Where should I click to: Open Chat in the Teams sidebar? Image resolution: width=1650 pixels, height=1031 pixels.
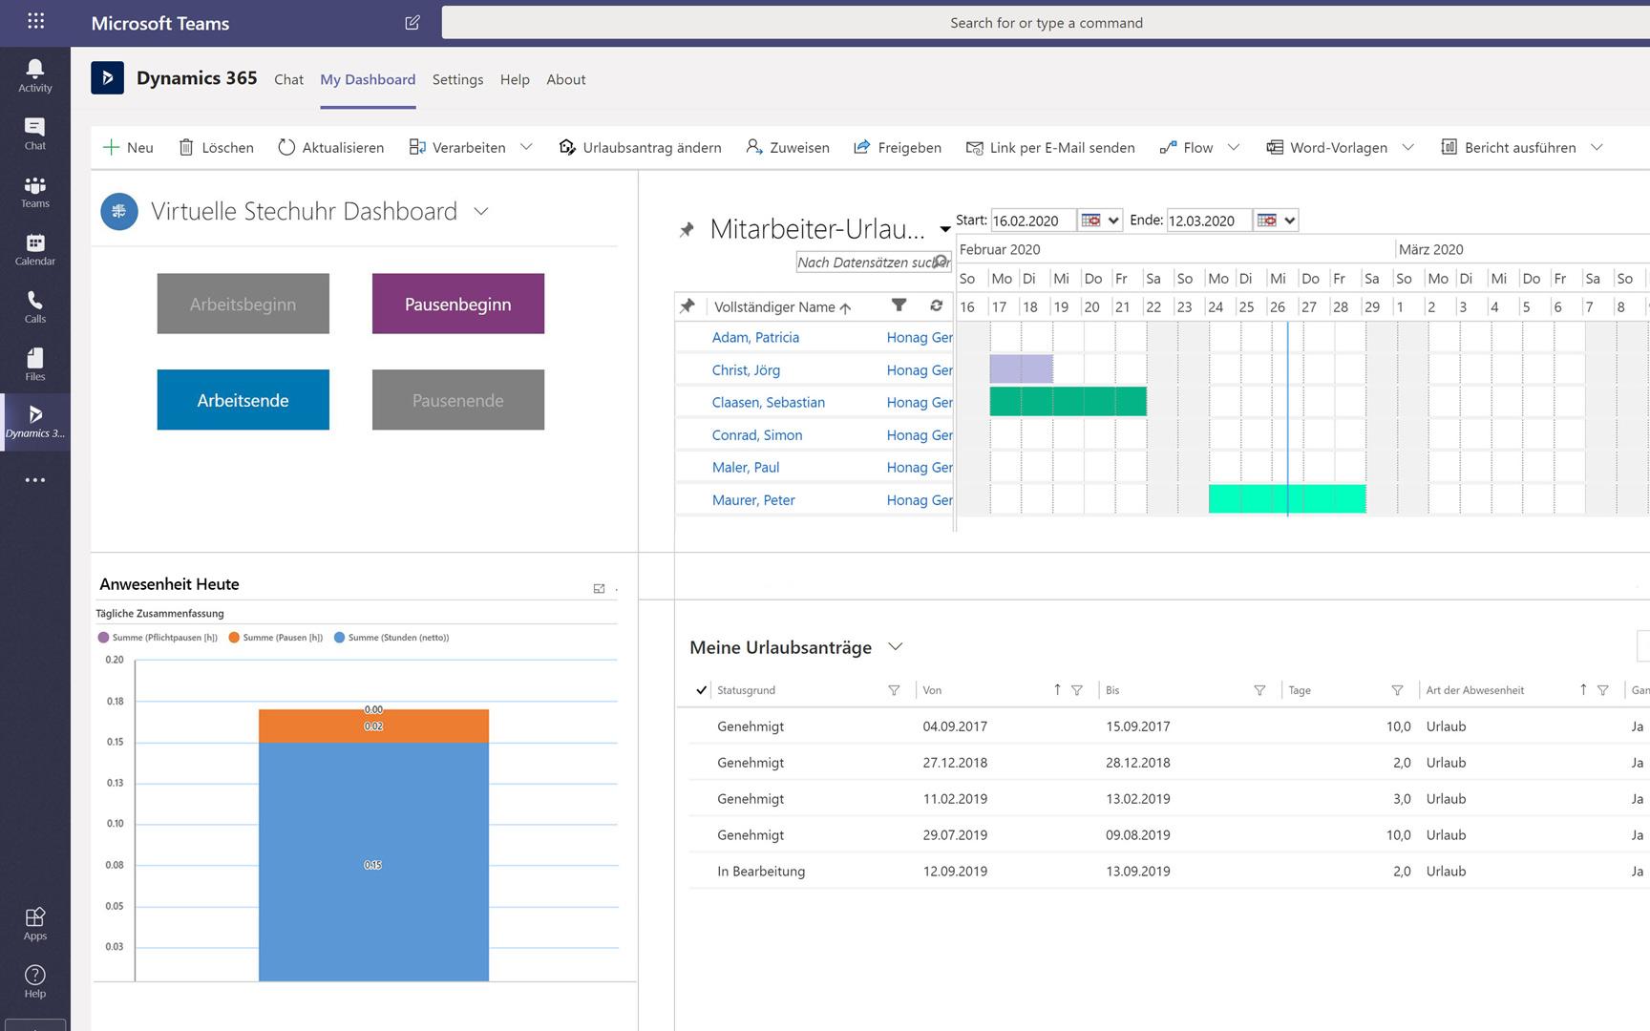point(35,134)
